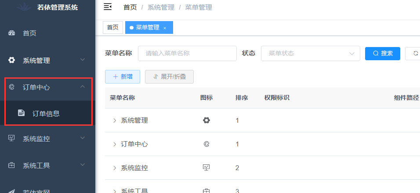Screen dimensions: 420x193
Task: Switch to the 首页 tab
Action: tap(113, 27)
